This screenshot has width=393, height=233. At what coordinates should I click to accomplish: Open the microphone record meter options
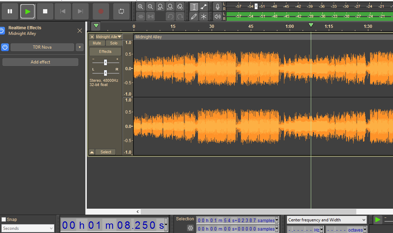218,7
